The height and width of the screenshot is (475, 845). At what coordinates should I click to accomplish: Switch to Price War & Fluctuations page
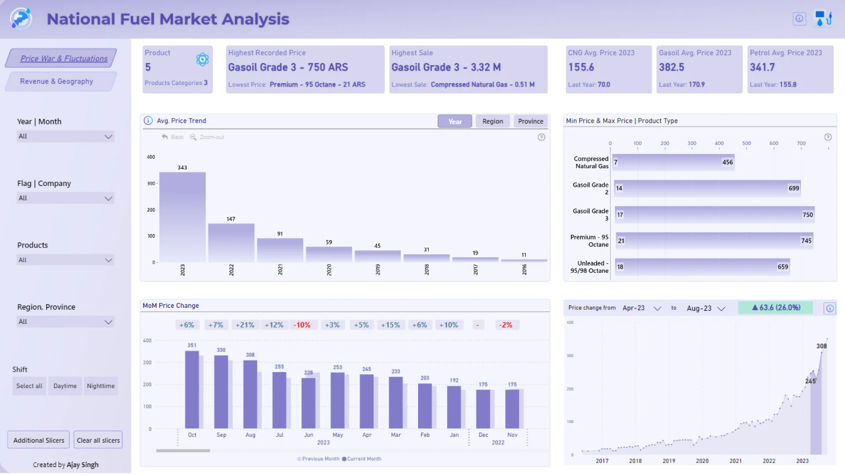pos(61,58)
